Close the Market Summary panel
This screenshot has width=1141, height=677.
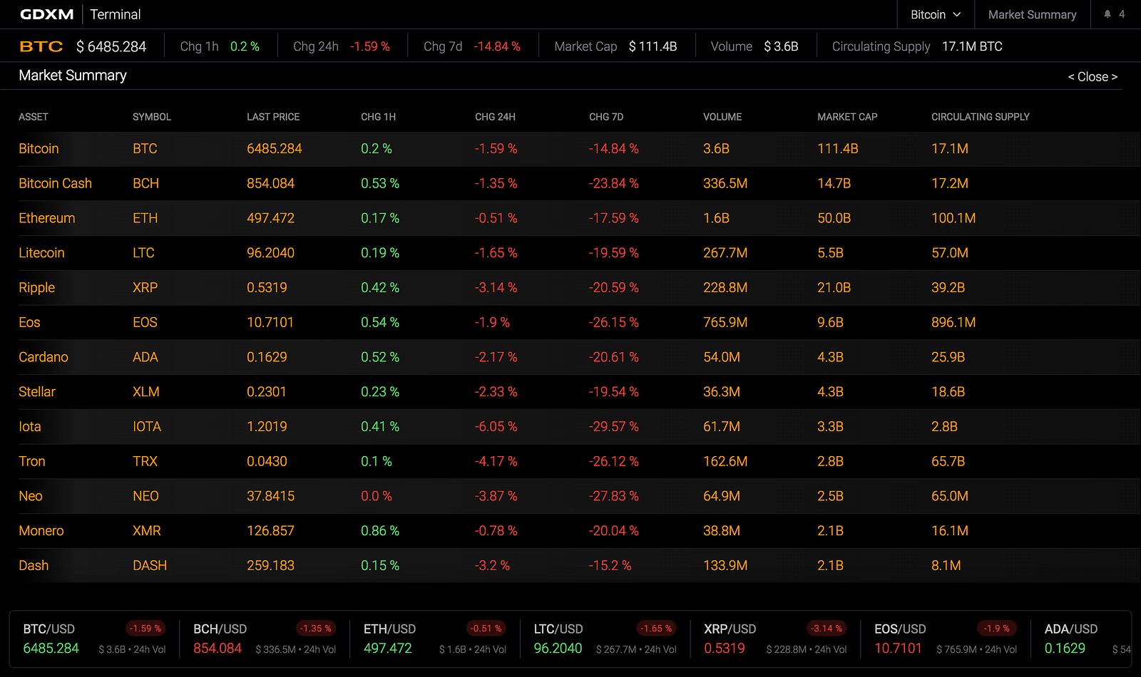click(1093, 77)
